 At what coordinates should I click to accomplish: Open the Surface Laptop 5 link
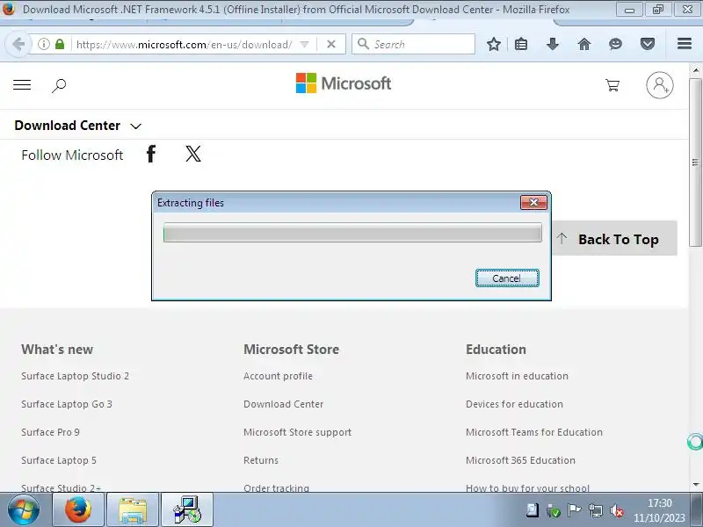(59, 460)
